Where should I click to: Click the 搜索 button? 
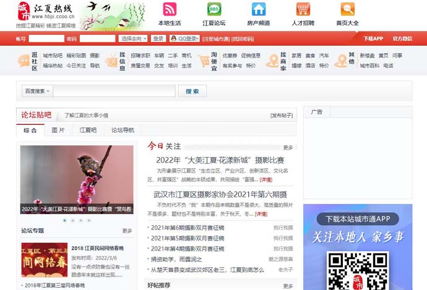click(x=192, y=91)
